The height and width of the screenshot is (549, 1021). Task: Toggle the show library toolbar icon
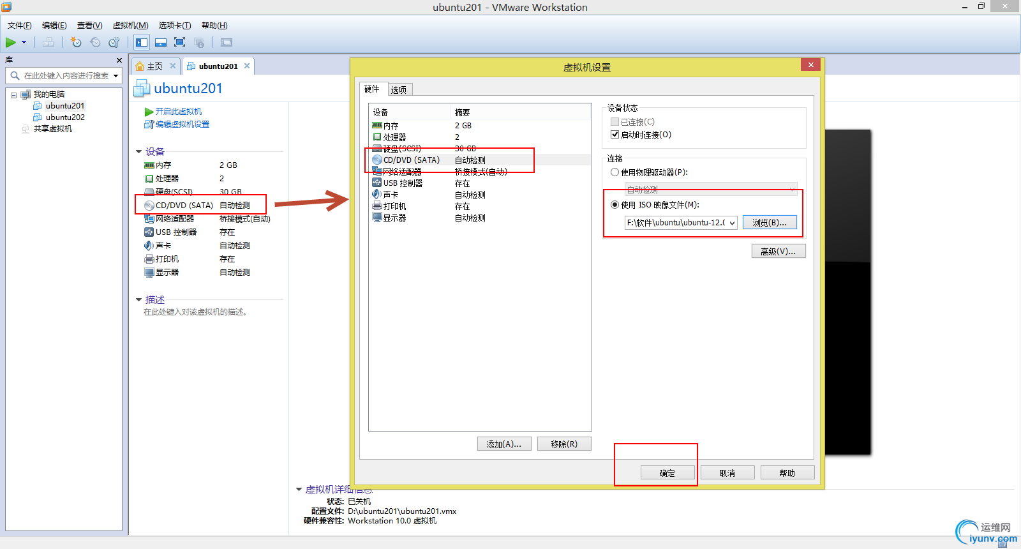click(142, 42)
